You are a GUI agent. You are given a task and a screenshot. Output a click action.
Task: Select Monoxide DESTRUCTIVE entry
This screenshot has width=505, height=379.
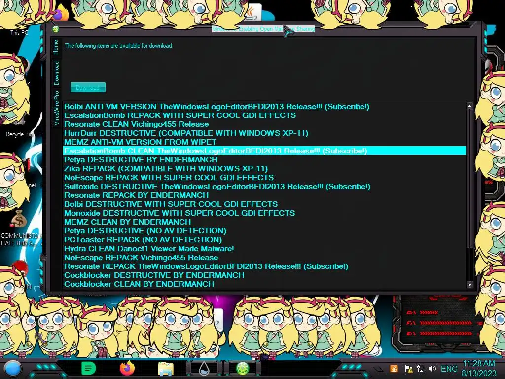[x=264, y=213]
